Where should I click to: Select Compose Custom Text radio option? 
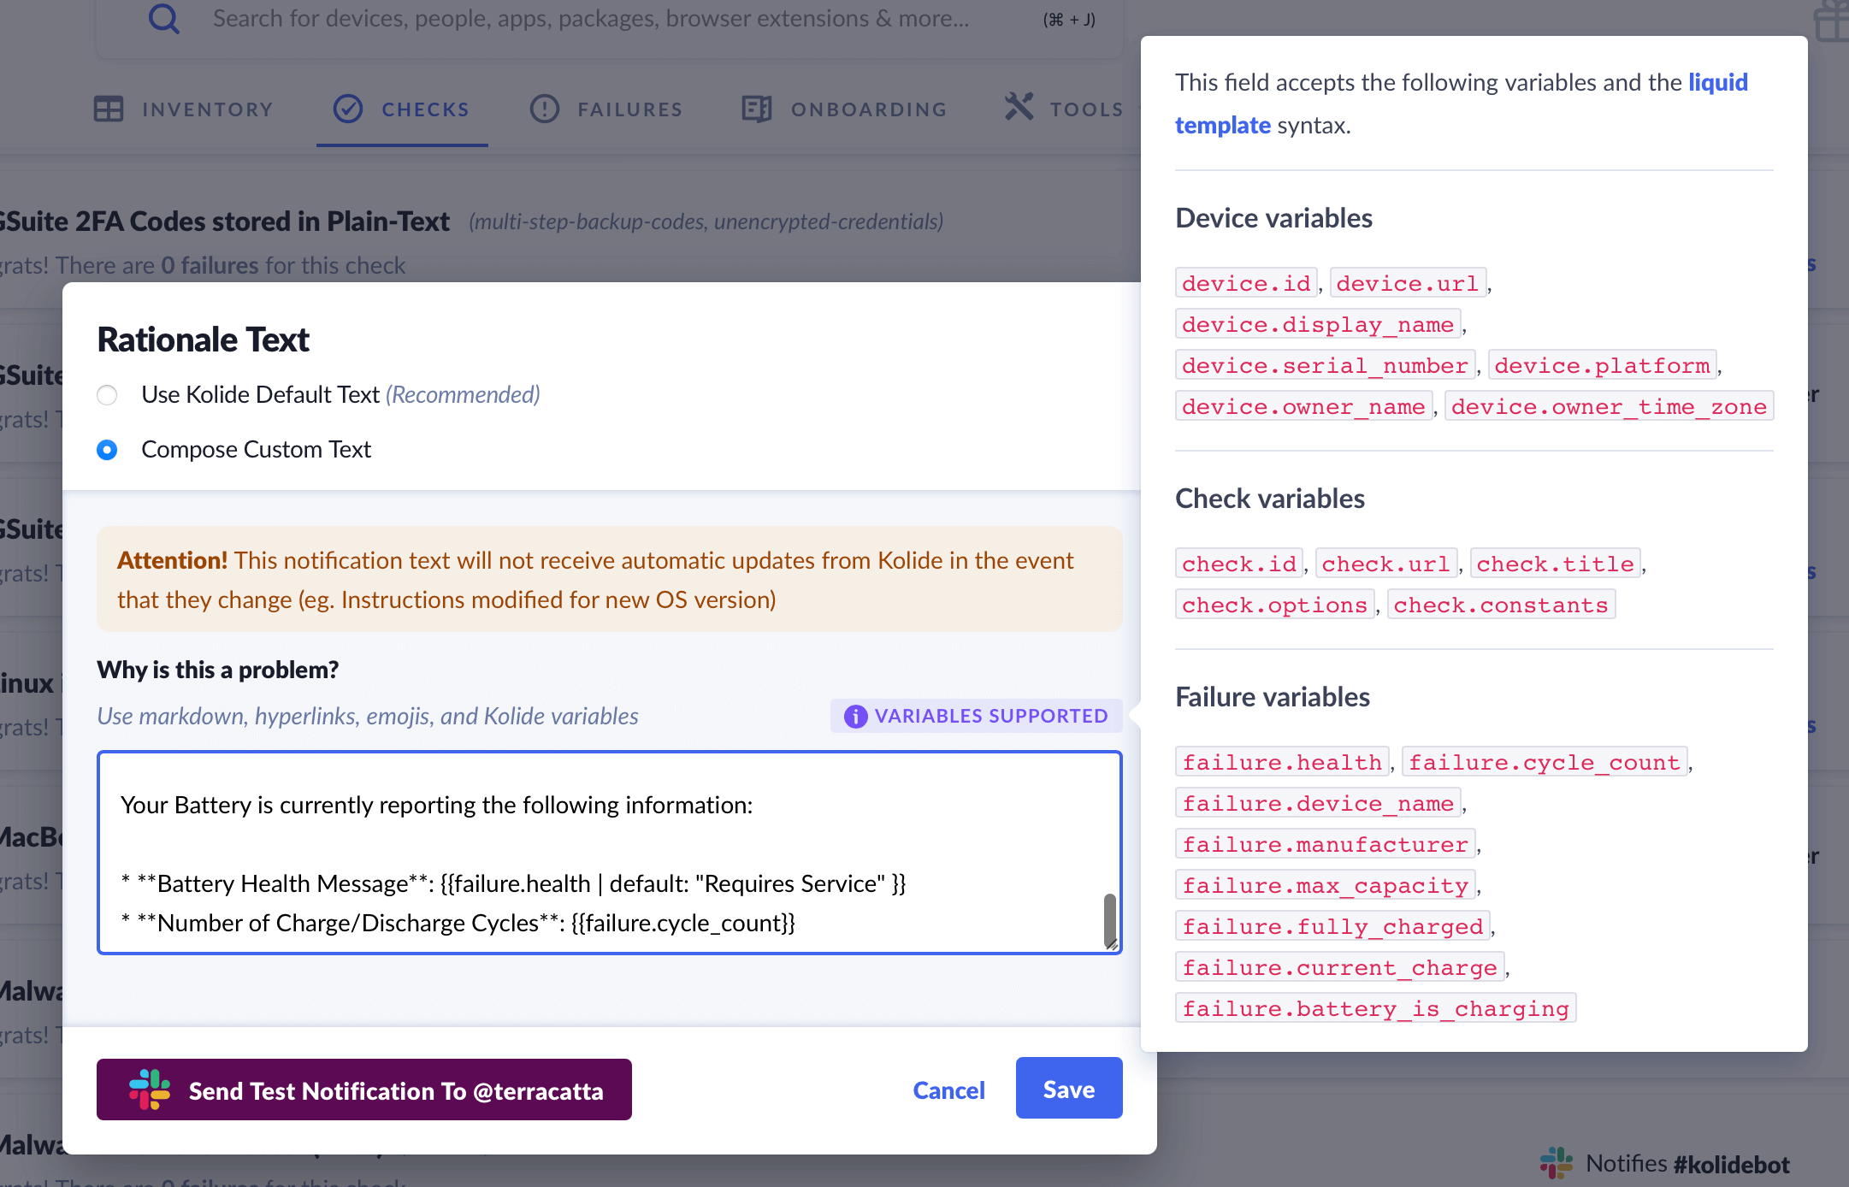click(x=107, y=450)
